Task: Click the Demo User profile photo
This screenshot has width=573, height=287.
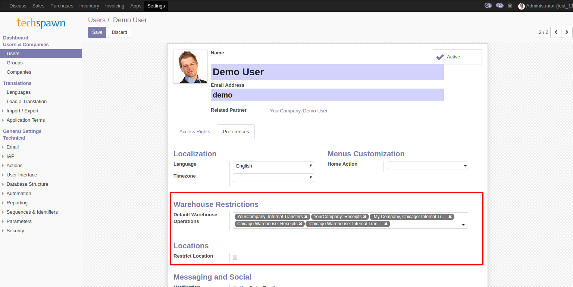Action: tap(190, 66)
